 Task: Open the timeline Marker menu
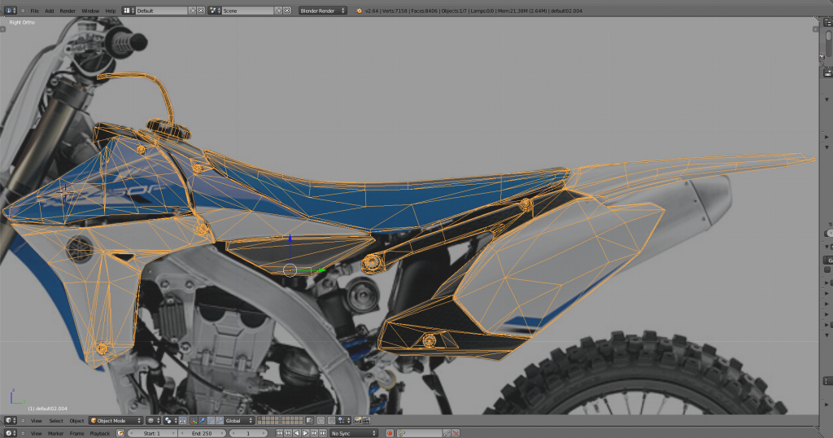pyautogui.click(x=56, y=433)
